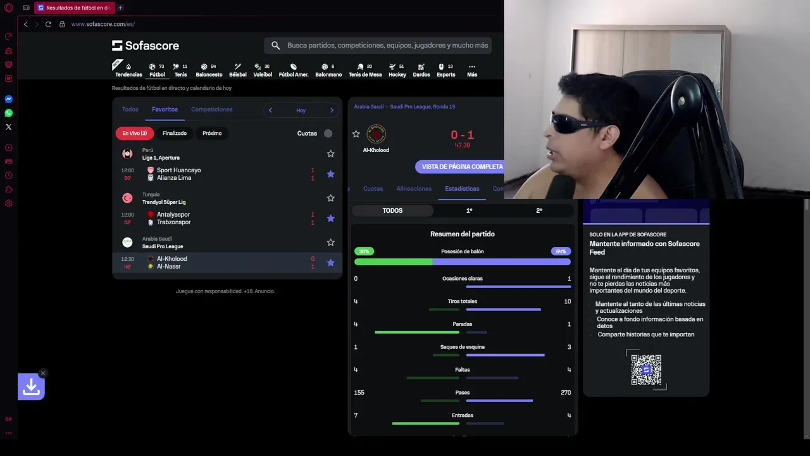
Task: Open the Opera GX menu logo
Action: (9, 8)
